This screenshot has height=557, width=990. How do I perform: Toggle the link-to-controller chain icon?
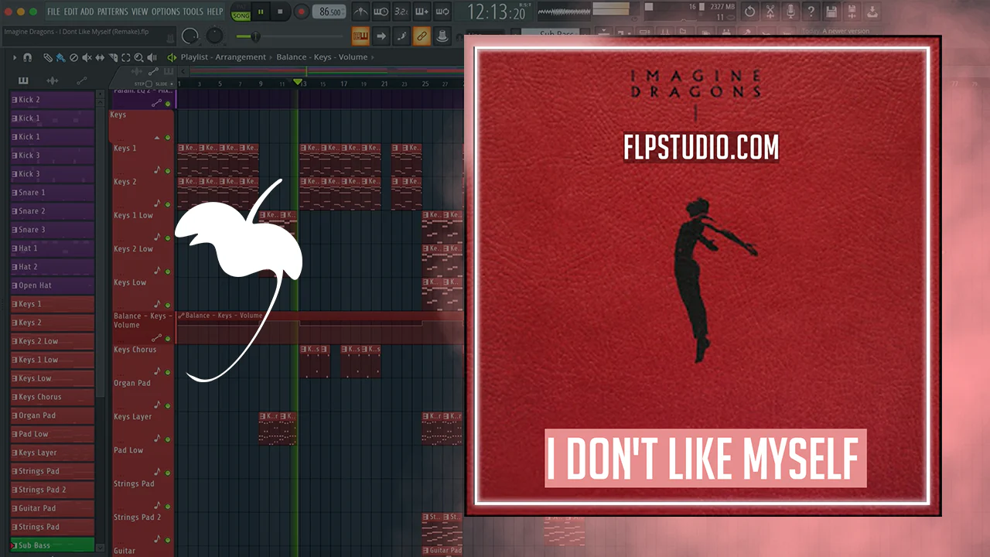[x=422, y=36]
